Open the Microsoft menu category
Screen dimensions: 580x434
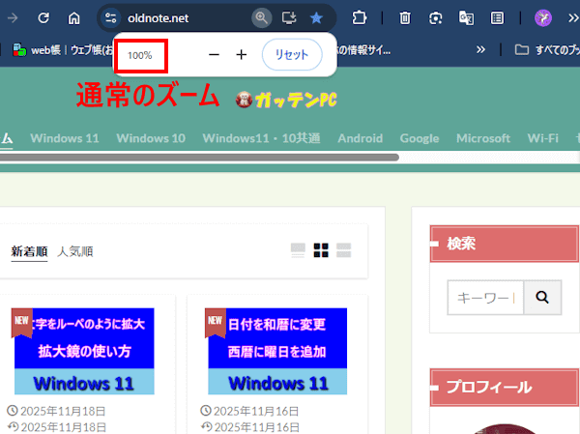(x=483, y=138)
